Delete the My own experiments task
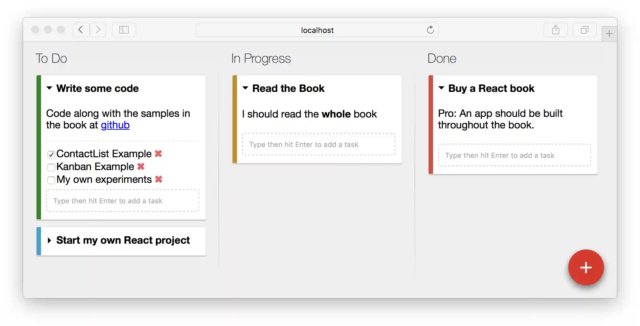The image size is (640, 326). pyautogui.click(x=158, y=179)
